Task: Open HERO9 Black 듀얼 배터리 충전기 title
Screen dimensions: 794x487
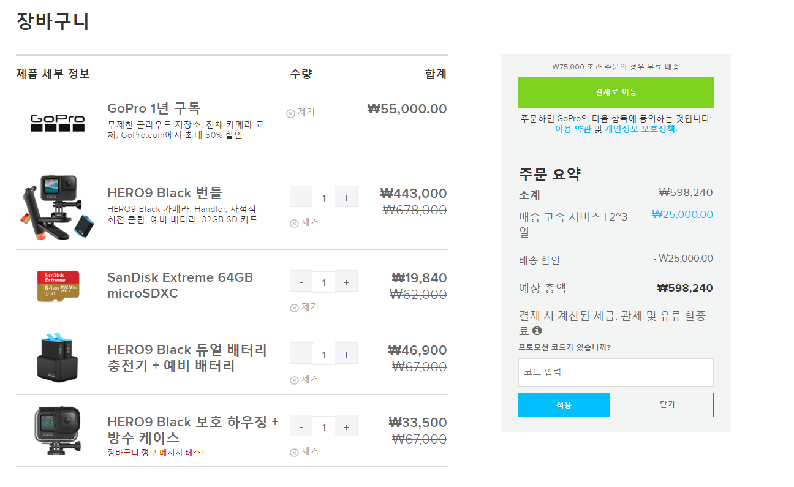Action: point(187,358)
